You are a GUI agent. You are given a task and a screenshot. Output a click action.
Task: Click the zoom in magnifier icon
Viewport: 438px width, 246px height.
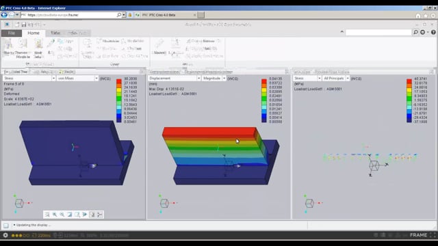[55, 215]
